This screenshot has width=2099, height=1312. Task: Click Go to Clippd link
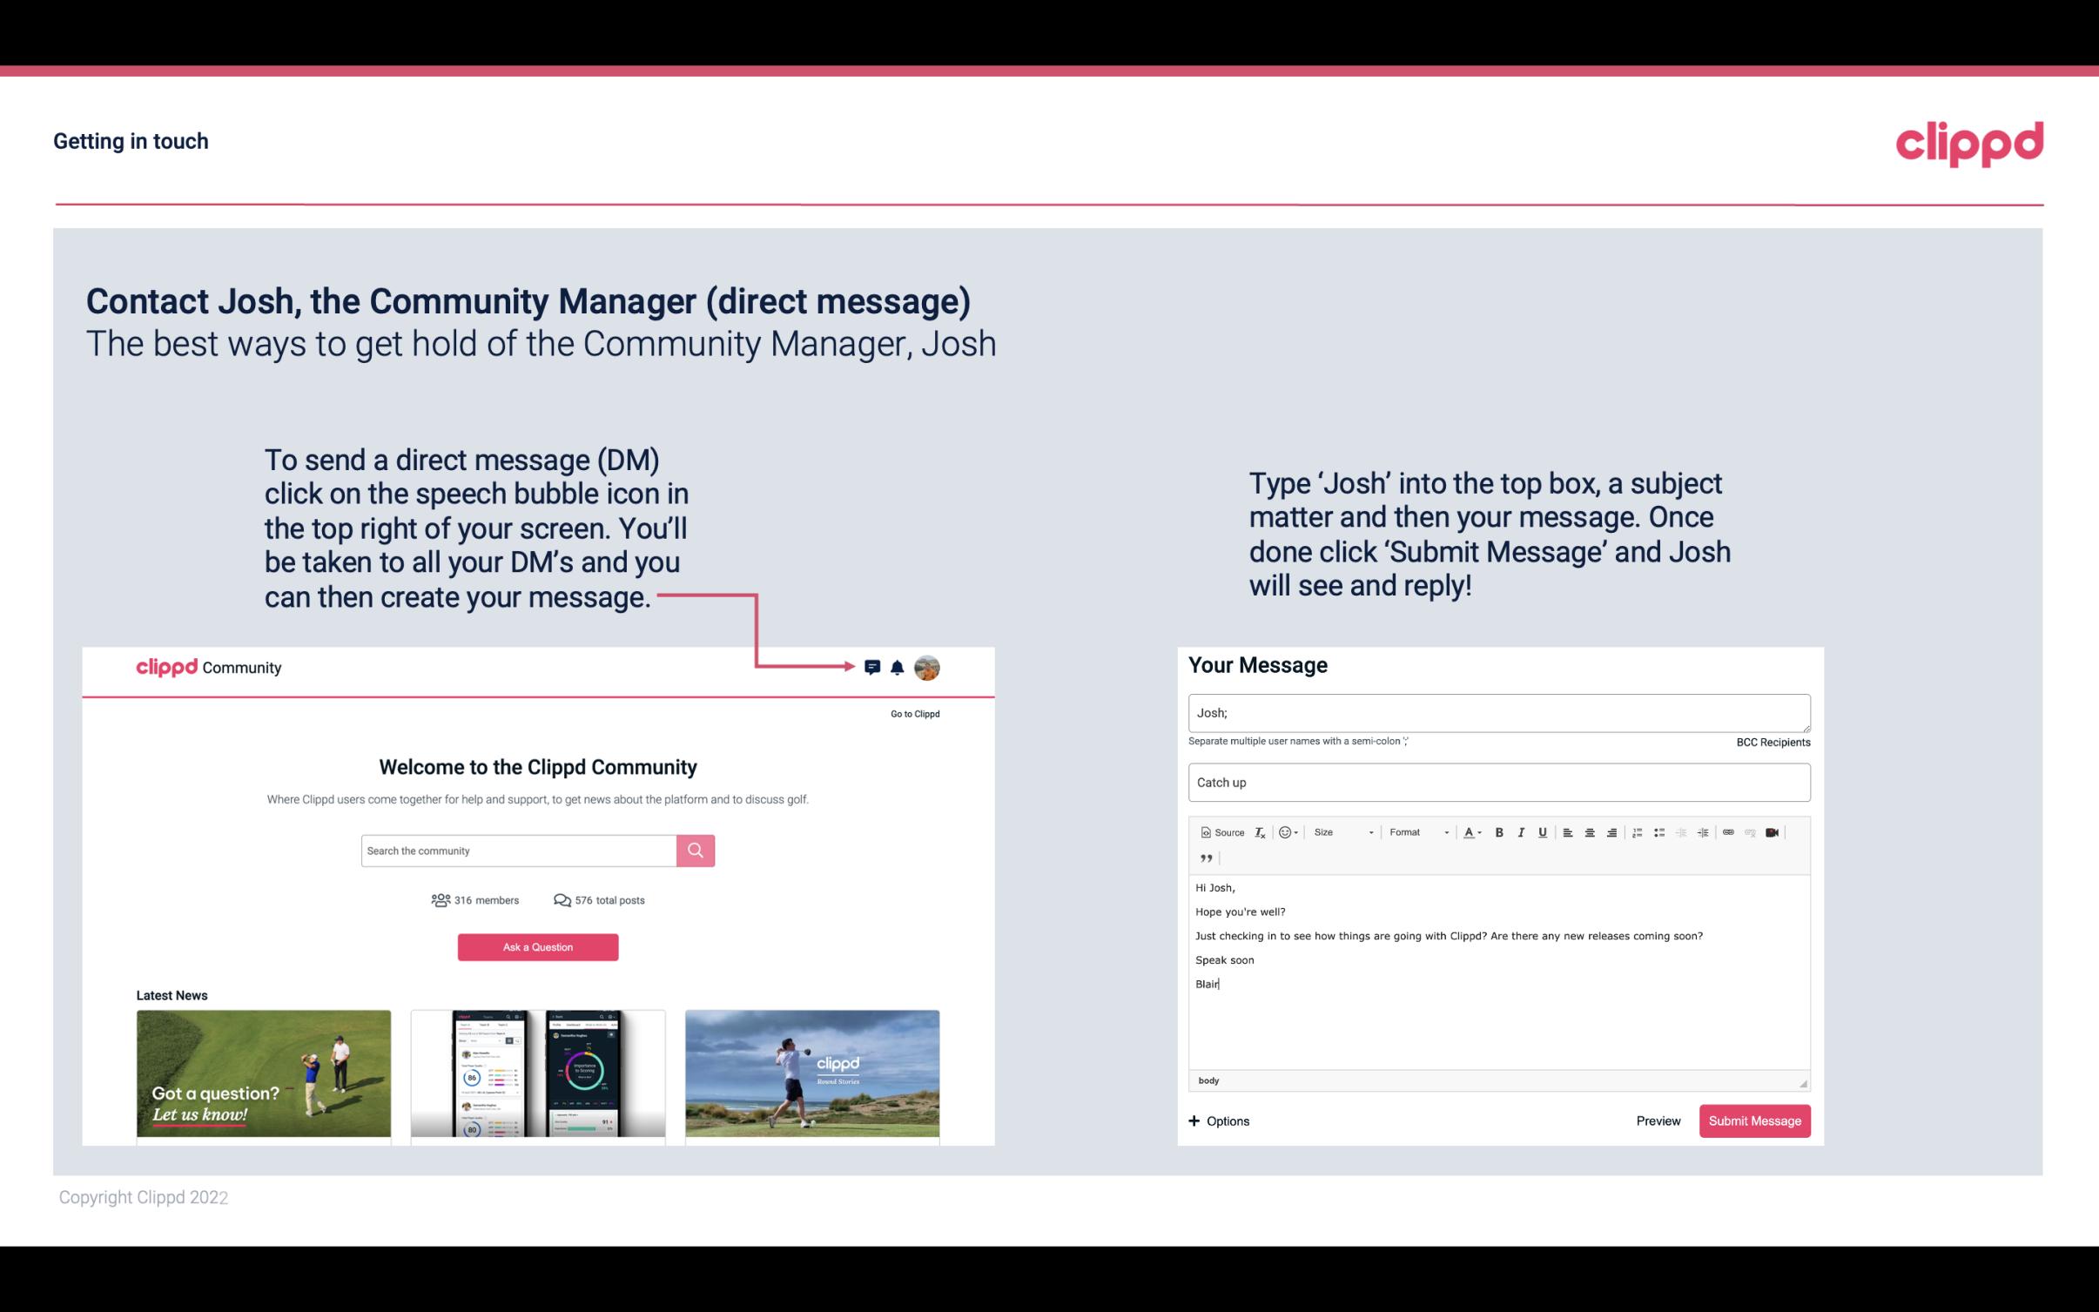tap(914, 712)
